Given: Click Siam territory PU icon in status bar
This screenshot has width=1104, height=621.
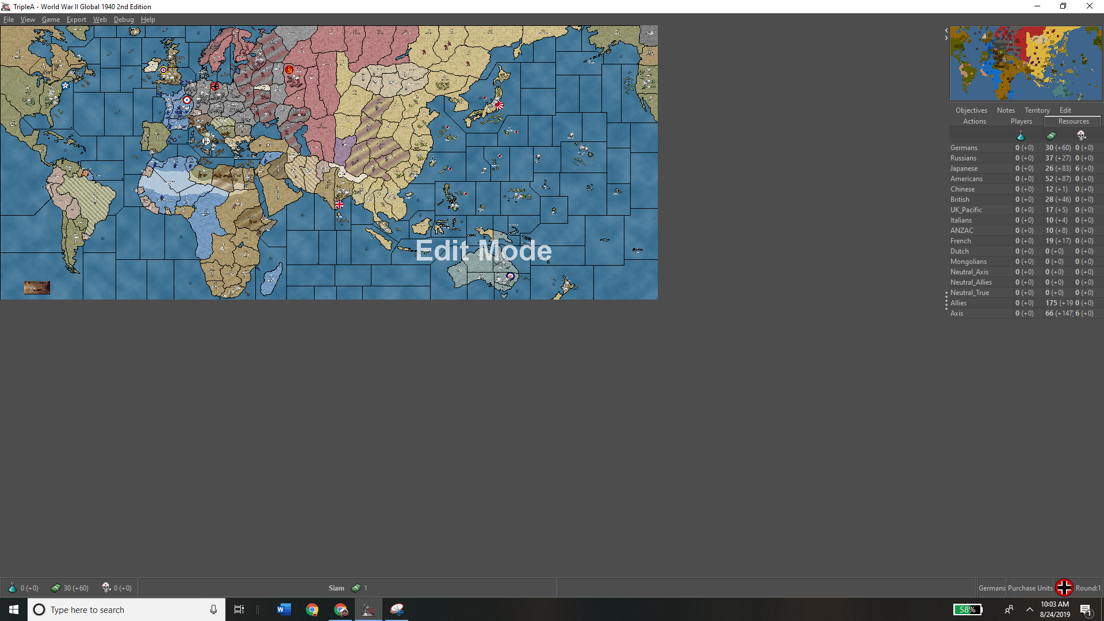Looking at the screenshot, I should click(356, 588).
